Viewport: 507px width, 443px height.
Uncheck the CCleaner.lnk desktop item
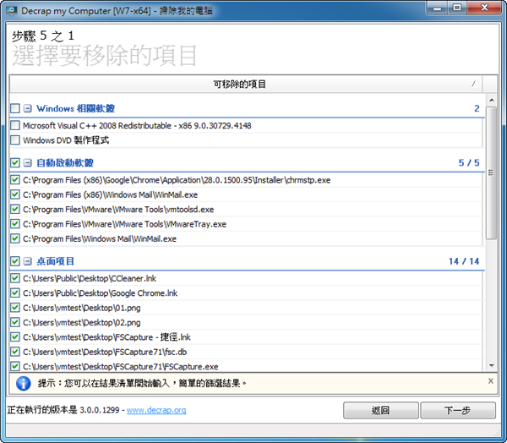coord(15,278)
